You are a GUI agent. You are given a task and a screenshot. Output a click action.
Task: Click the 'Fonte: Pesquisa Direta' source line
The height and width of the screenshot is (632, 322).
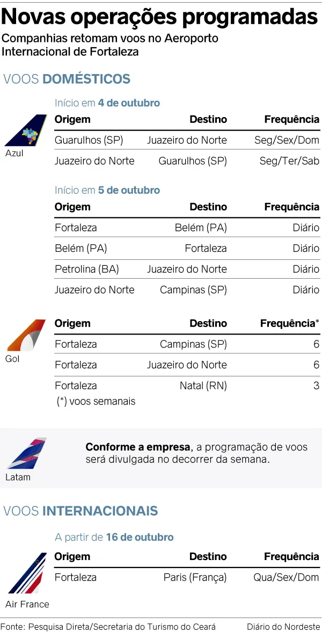point(107,626)
